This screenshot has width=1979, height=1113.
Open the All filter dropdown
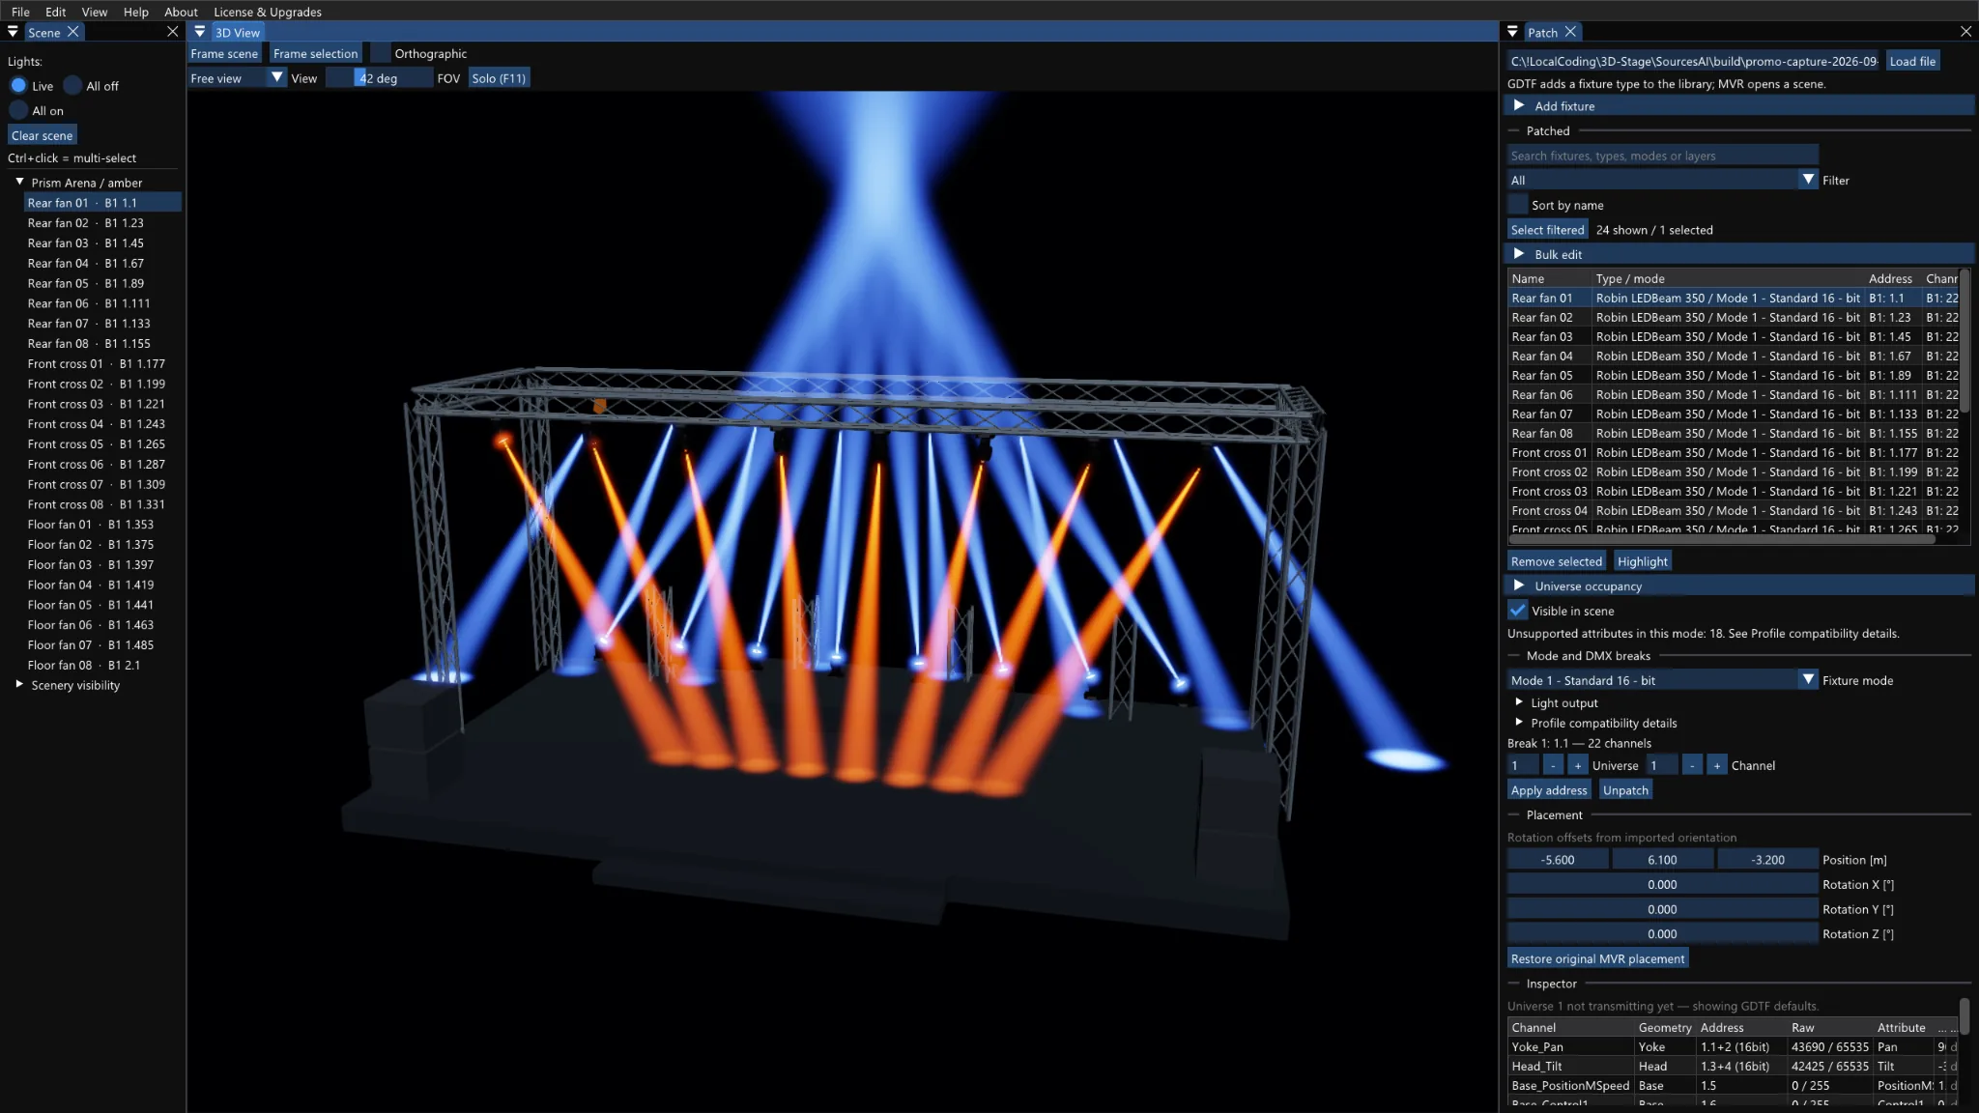click(x=1663, y=181)
